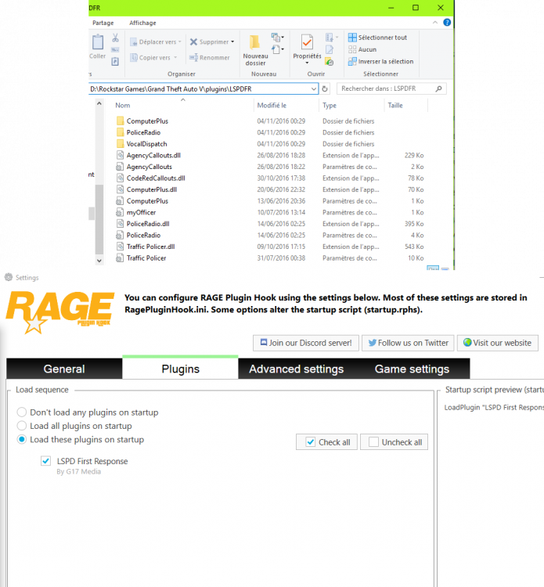Refresh the Explorer folder view
This screenshot has width=544, height=587.
click(x=325, y=88)
